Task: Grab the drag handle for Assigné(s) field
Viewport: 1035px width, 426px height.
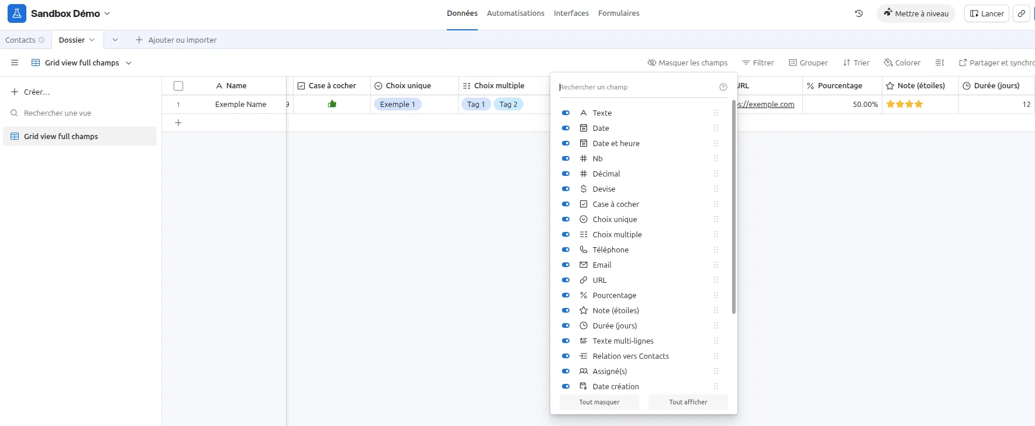Action: 716,371
